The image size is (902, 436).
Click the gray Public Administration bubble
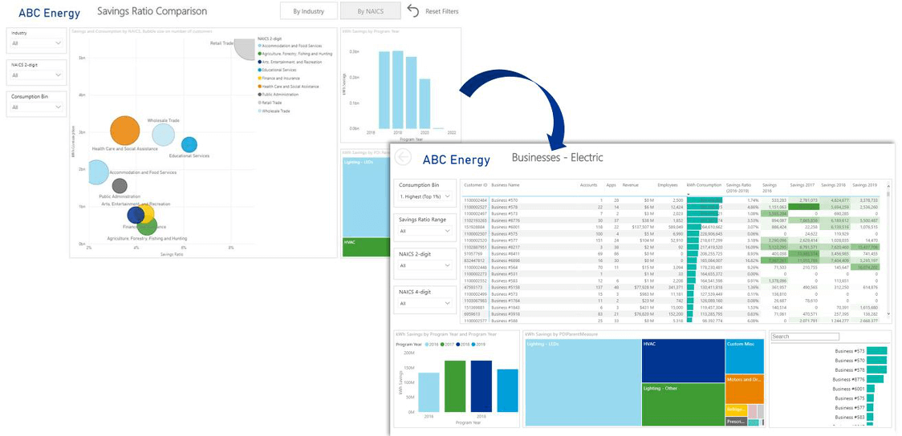[120, 186]
